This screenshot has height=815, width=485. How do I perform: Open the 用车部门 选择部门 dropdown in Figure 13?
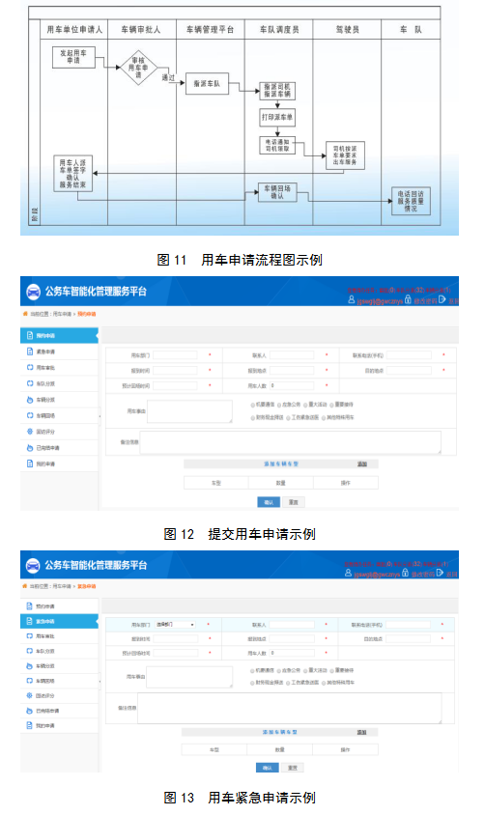[175, 624]
